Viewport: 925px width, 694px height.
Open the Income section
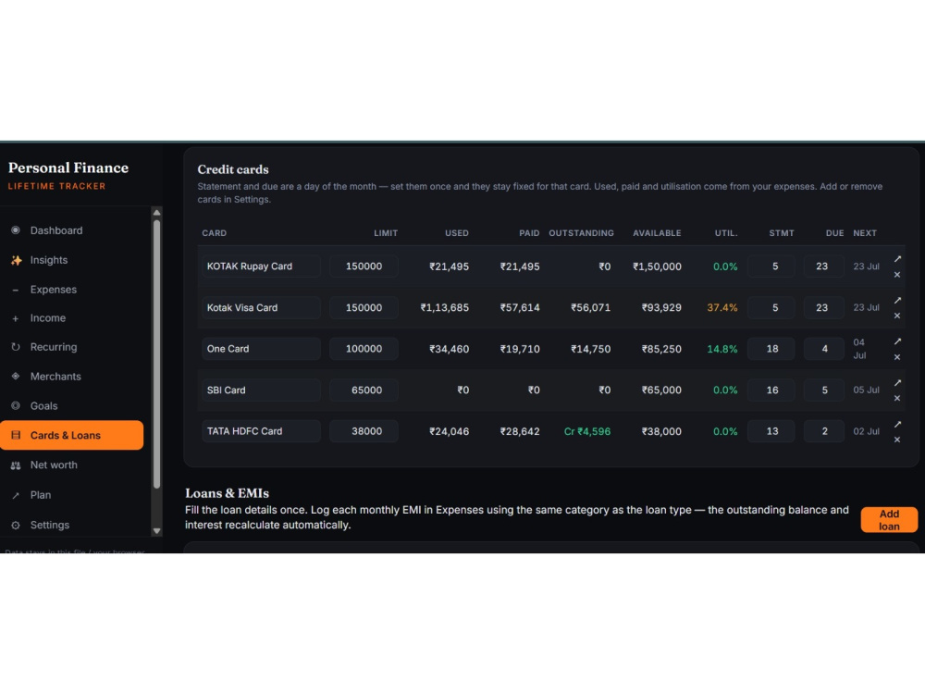72,318
